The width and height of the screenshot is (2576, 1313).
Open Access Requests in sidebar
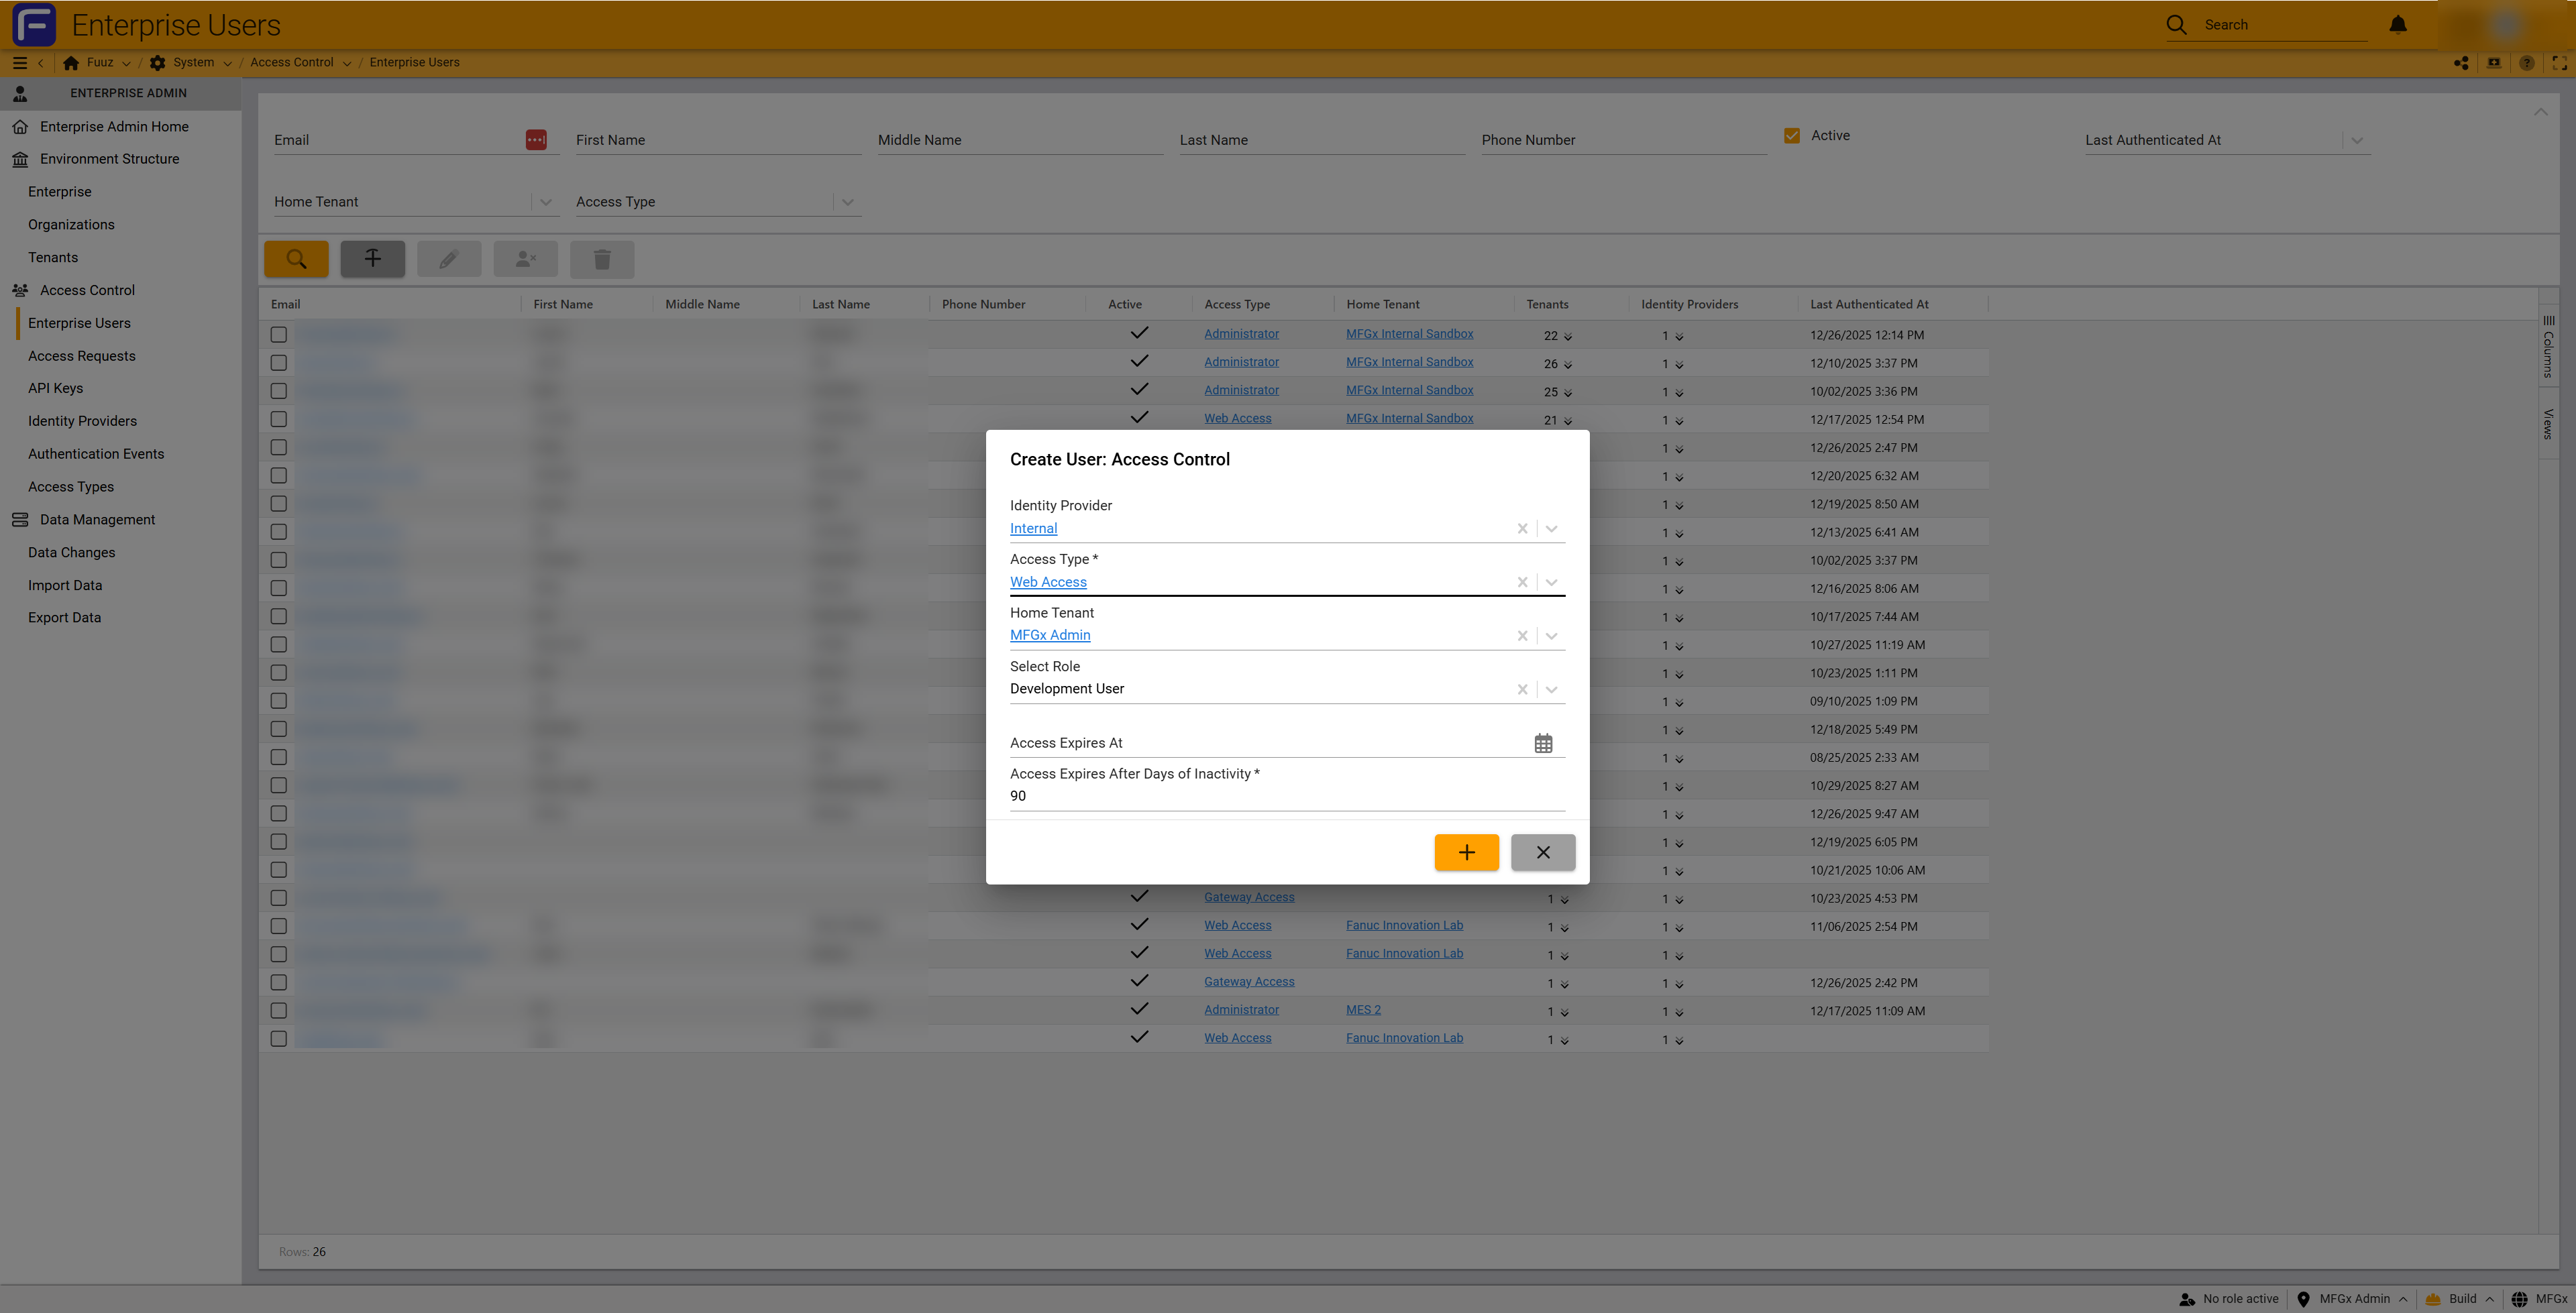click(x=81, y=356)
